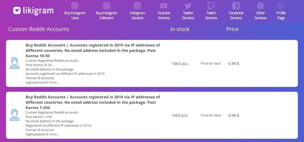Go to Profile Page menu text
This screenshot has width=304, height=142.
point(281,15)
